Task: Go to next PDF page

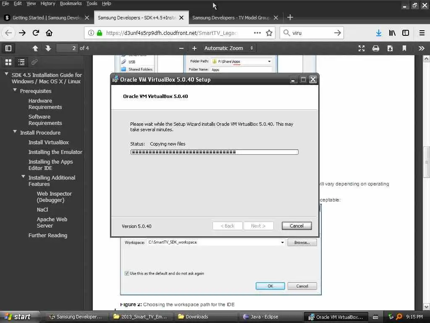Action: [48, 48]
